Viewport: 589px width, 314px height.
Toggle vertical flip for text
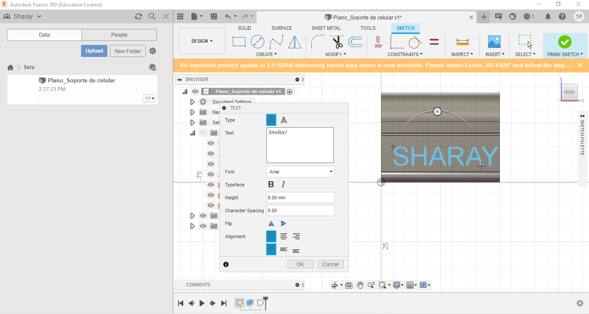pos(284,223)
